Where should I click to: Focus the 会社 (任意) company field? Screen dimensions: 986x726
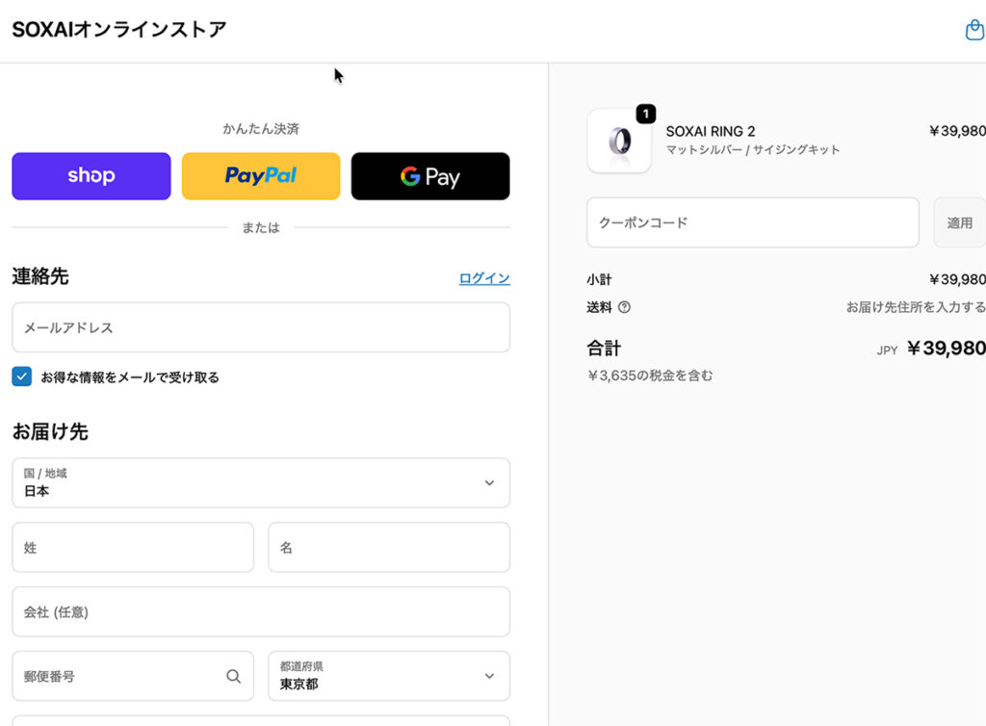point(261,611)
